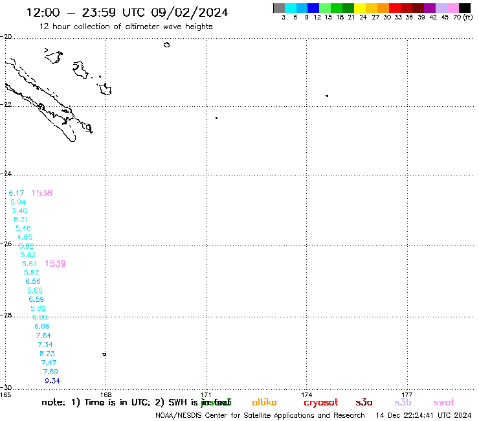The height and width of the screenshot is (421, 479).
Task: Click the wave height reading 6.66
Action: 42,326
